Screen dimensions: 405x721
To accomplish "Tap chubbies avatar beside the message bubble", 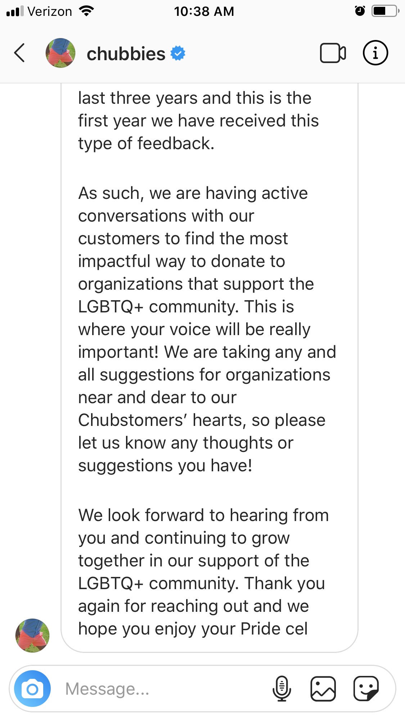I will 32,636.
